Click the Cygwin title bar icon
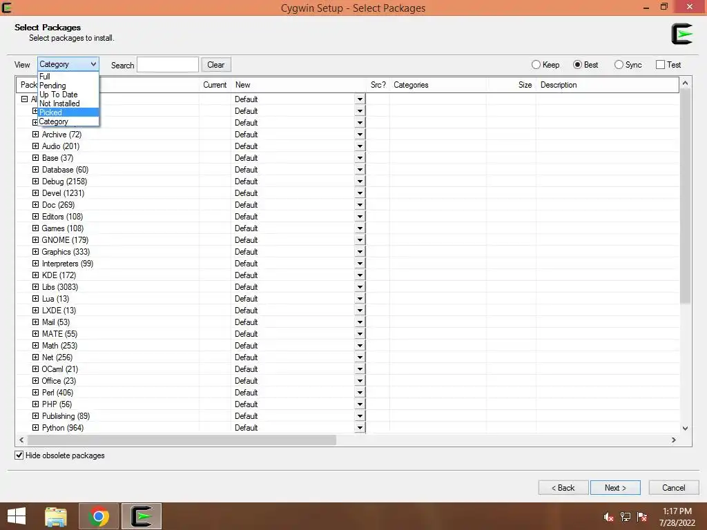The width and height of the screenshot is (707, 530). tap(7, 7)
